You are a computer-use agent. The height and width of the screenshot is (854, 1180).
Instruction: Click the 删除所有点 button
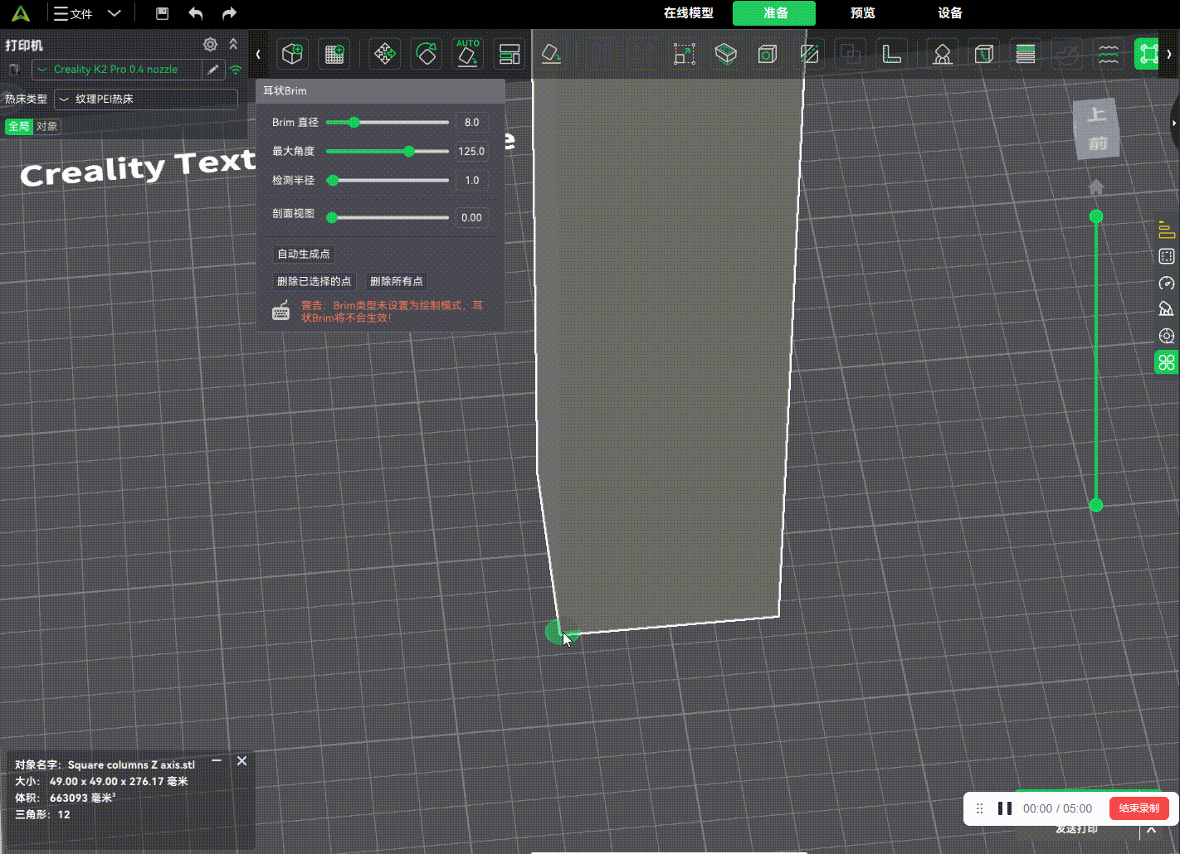click(x=397, y=281)
